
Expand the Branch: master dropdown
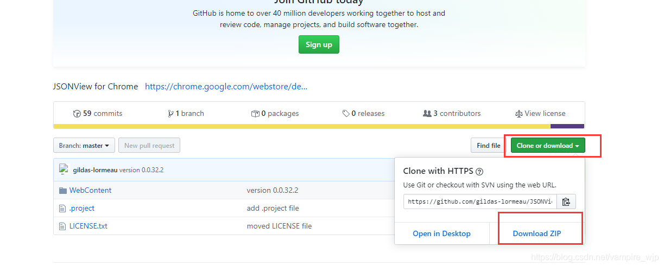pyautogui.click(x=84, y=145)
